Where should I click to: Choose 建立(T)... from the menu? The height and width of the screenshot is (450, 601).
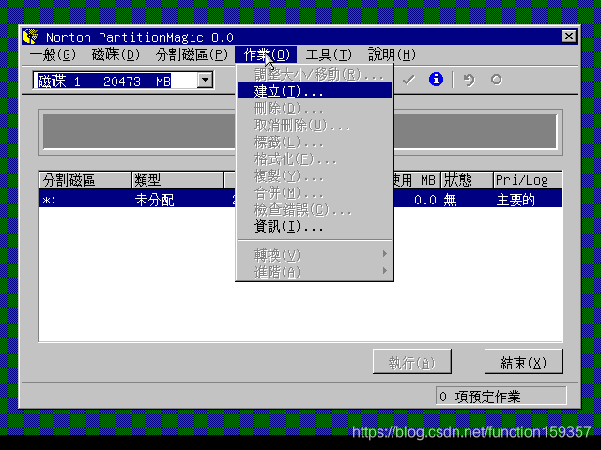coord(315,91)
